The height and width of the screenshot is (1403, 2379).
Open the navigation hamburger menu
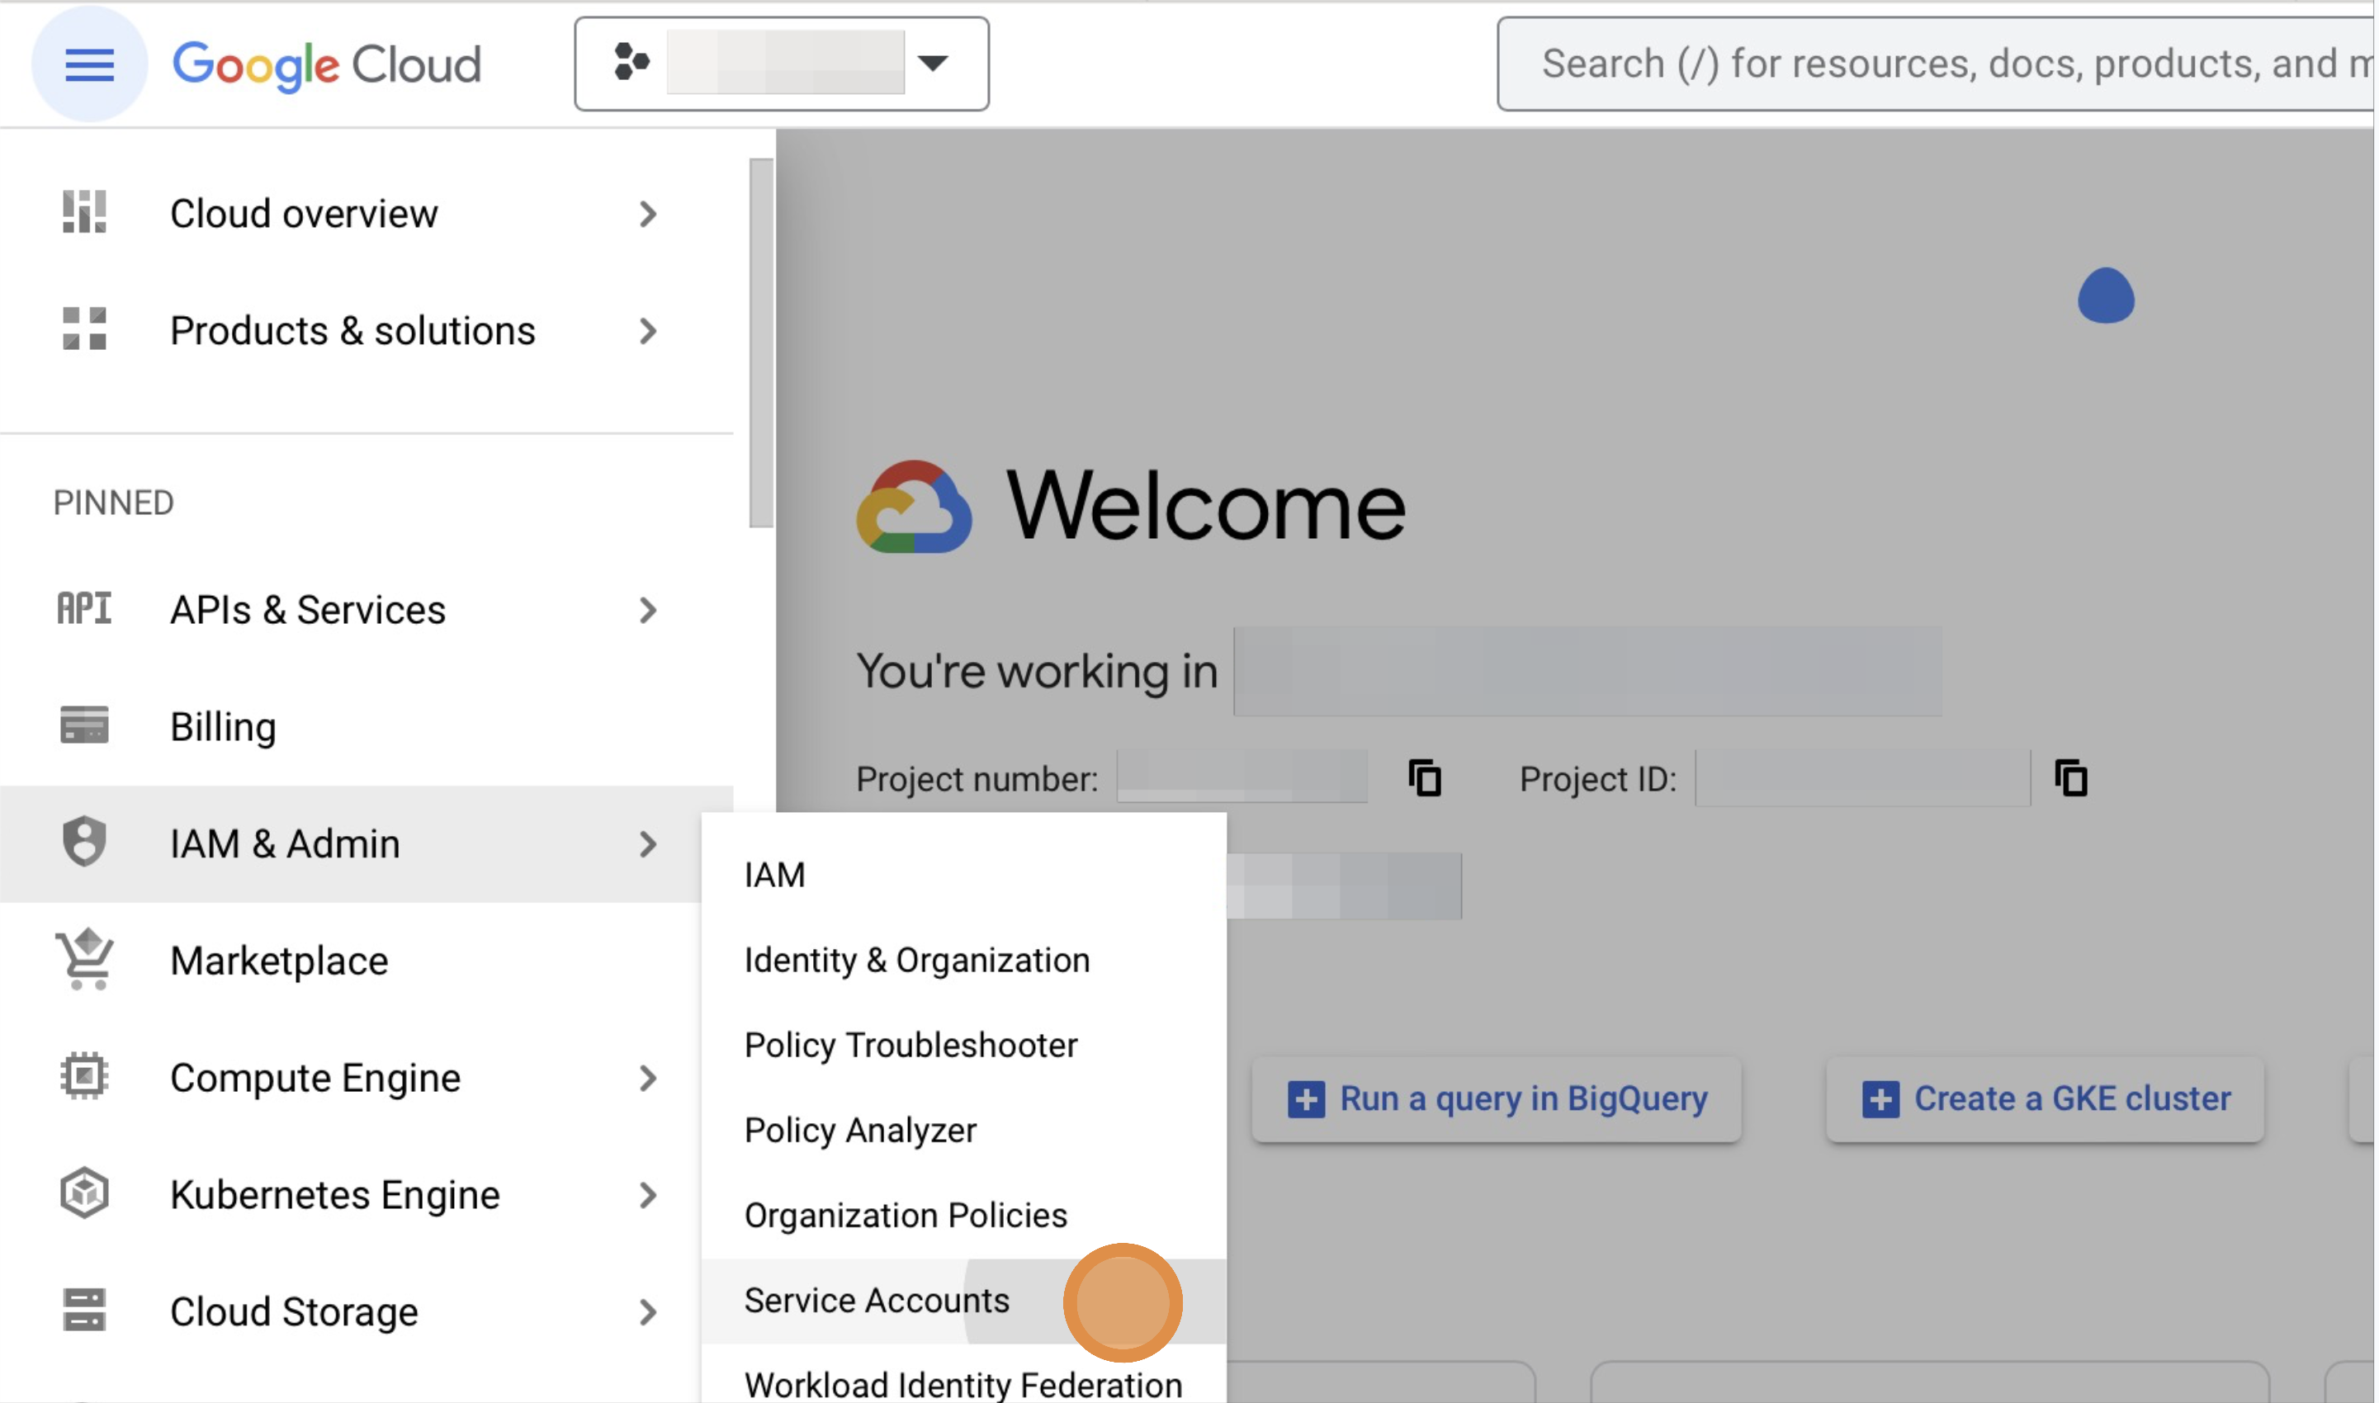tap(88, 64)
